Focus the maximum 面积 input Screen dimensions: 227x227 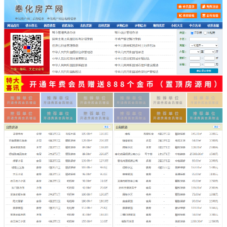click(x=209, y=58)
